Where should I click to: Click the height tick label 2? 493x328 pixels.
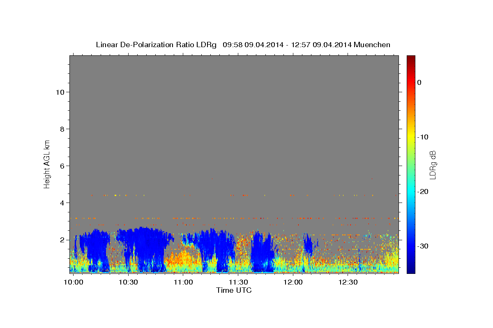[x=62, y=240]
